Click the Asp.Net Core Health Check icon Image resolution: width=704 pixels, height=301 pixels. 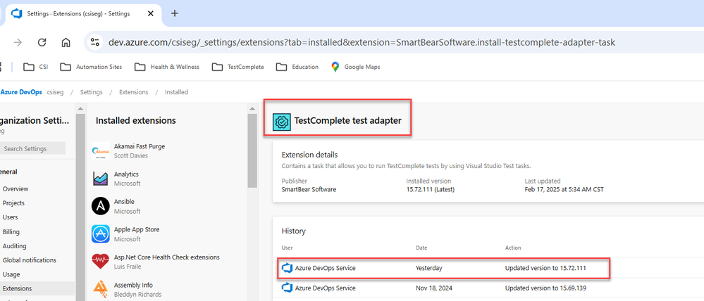pos(100,262)
